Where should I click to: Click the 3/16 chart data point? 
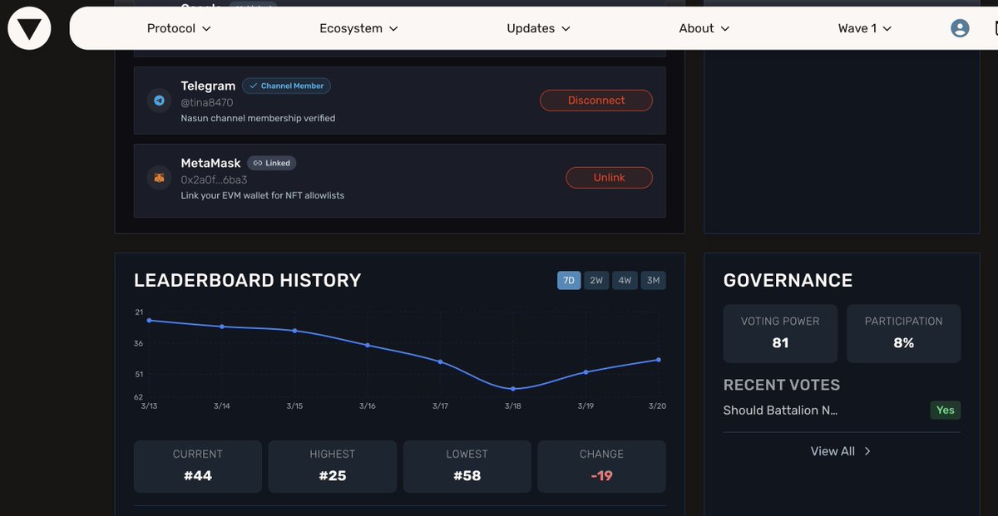point(368,345)
